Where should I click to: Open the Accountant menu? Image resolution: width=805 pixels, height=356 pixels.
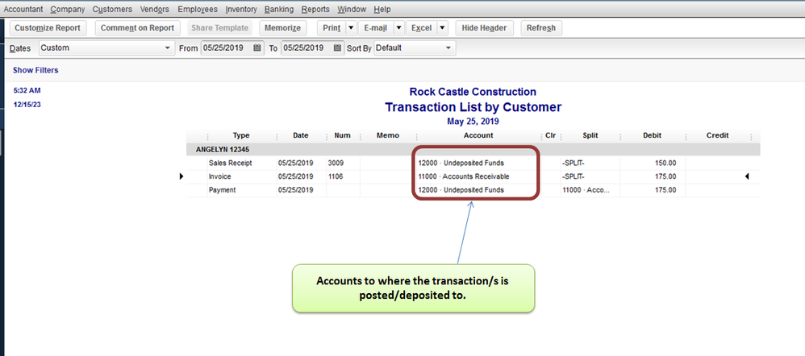coord(23,9)
